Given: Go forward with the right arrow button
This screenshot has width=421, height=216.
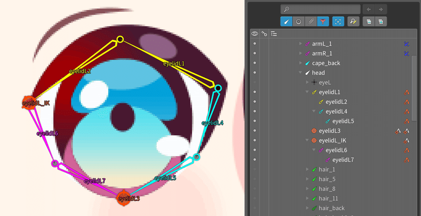Looking at the screenshot, I should pyautogui.click(x=381, y=9).
